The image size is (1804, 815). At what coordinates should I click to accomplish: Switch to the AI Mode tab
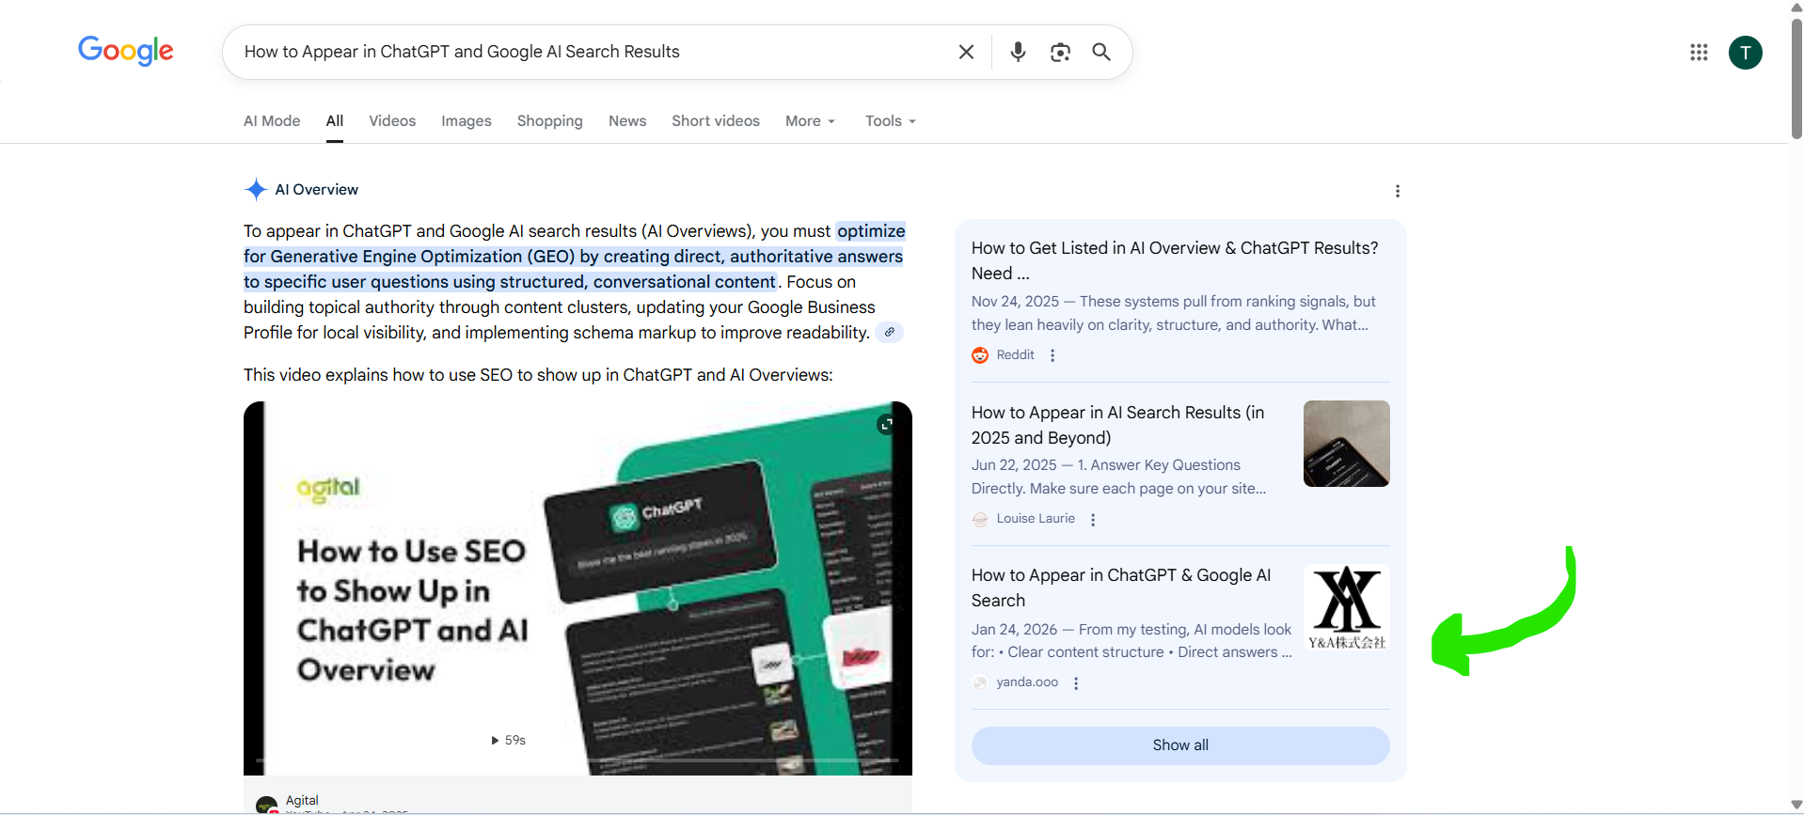[x=272, y=121]
